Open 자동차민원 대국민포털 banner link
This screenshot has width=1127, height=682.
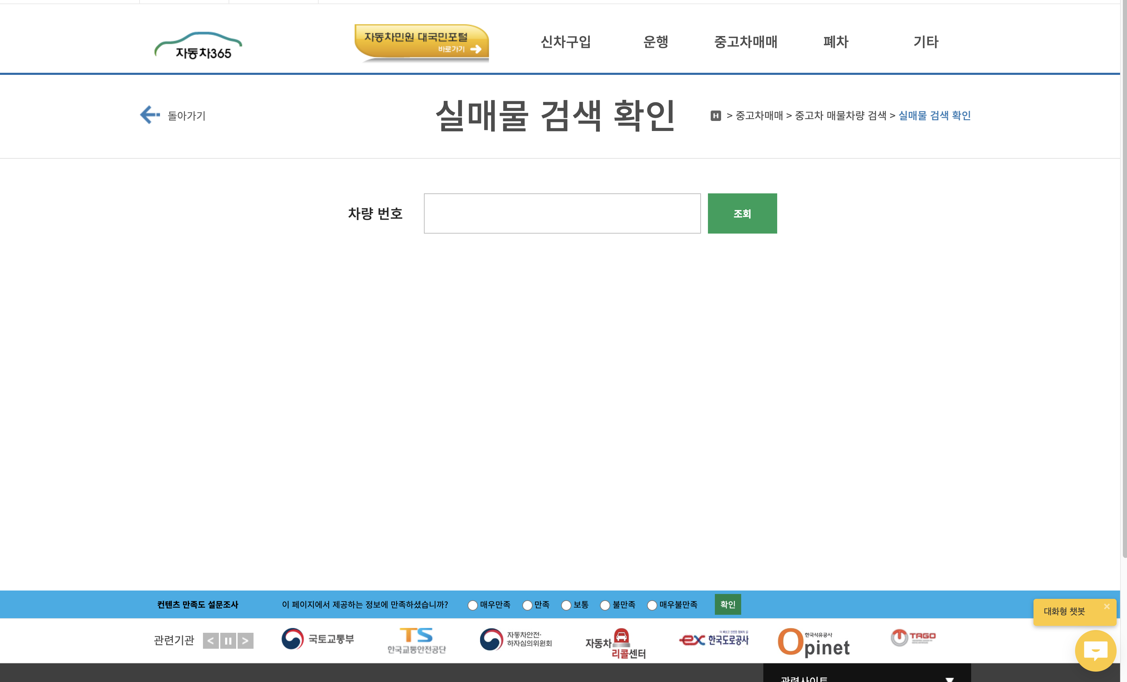coord(421,42)
